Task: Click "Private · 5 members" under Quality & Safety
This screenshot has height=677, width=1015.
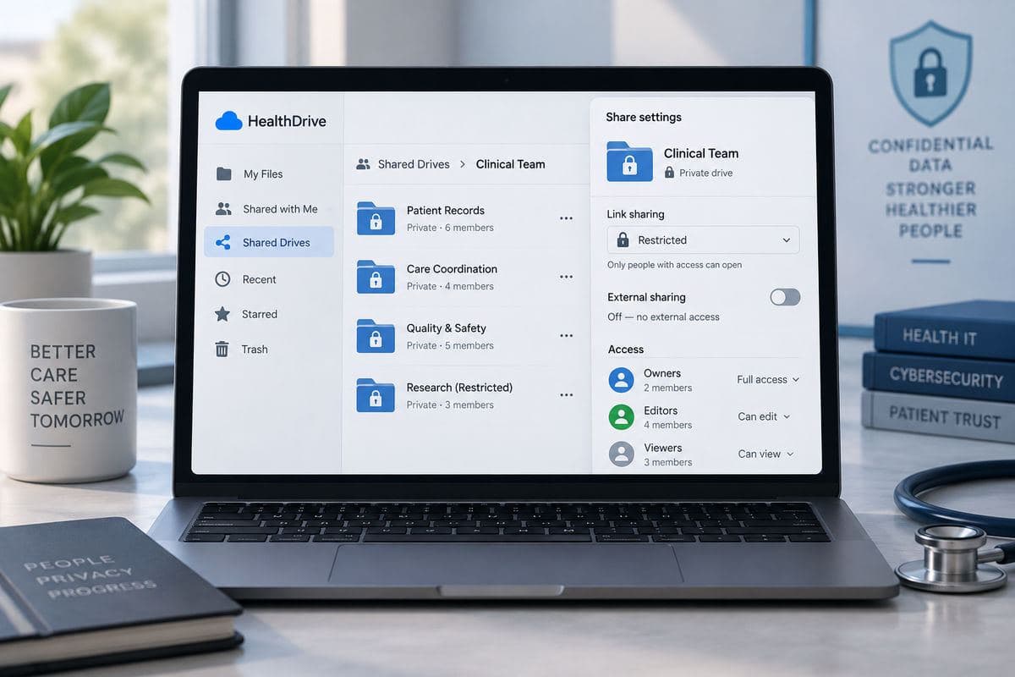Action: [x=450, y=345]
